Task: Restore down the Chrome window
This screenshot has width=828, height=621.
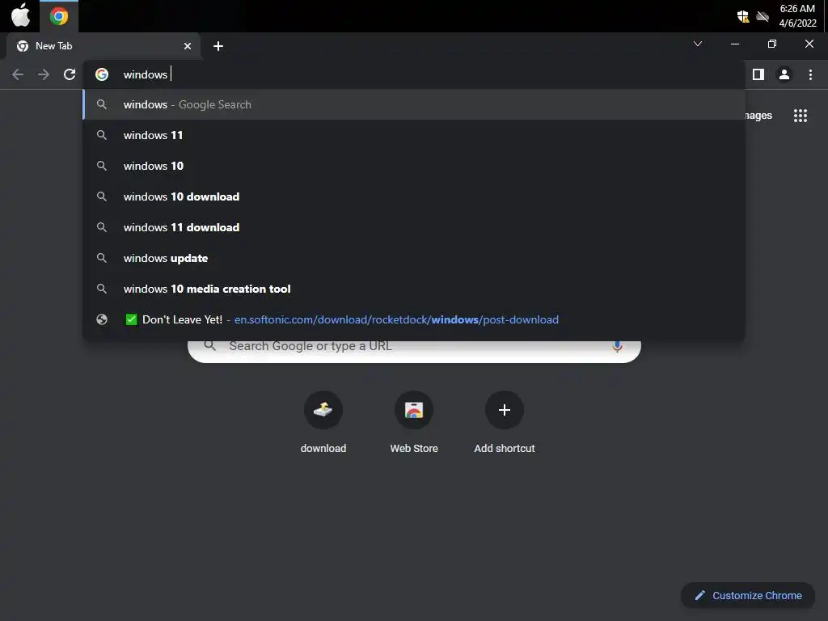Action: tap(772, 44)
